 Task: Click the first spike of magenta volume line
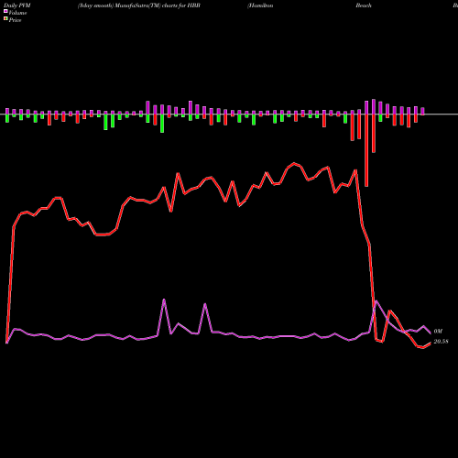pos(164,300)
